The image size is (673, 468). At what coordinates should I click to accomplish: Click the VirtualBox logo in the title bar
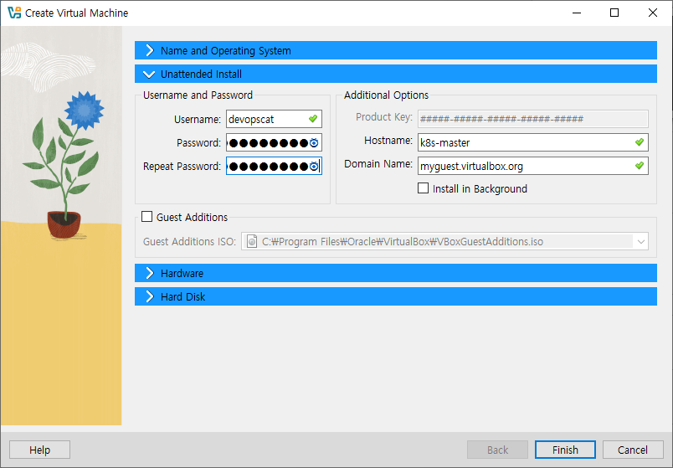14,13
